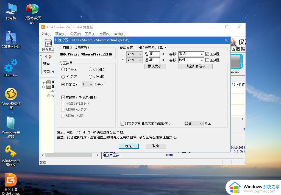This screenshot has width=281, height=195.
Task: Open the 2048 sector alignment dropdown
Action: 194,124
